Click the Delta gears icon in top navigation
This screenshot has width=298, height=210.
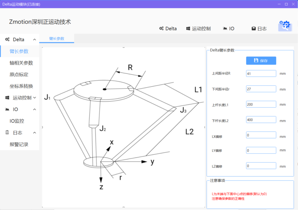click(x=161, y=28)
